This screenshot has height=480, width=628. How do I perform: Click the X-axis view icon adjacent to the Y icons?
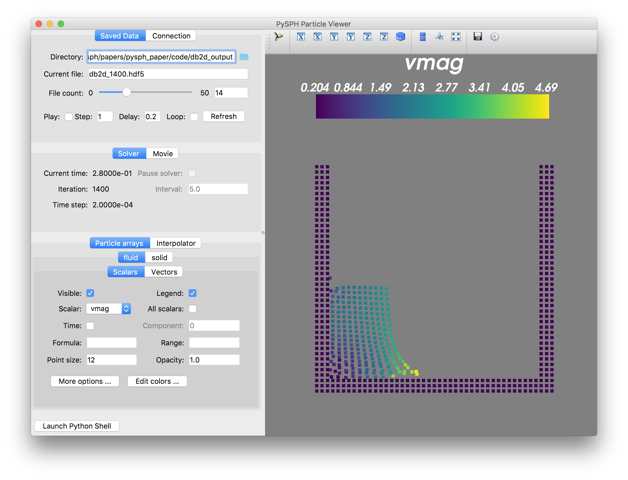(317, 36)
